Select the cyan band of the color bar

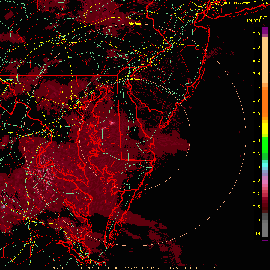(265, 165)
